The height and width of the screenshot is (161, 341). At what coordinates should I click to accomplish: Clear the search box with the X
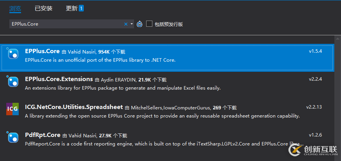tap(126, 24)
